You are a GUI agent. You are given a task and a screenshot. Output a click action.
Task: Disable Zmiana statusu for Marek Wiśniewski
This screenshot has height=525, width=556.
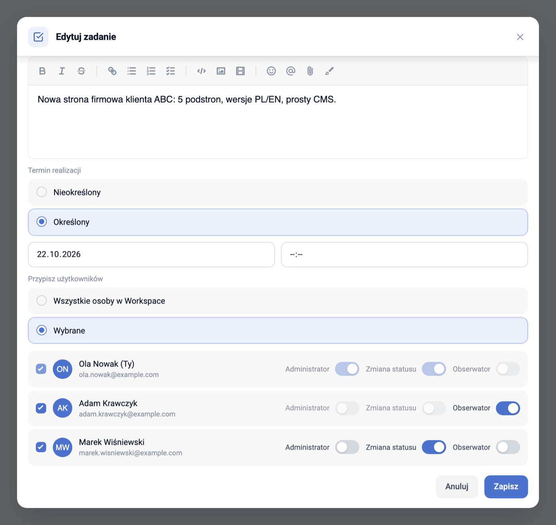434,447
